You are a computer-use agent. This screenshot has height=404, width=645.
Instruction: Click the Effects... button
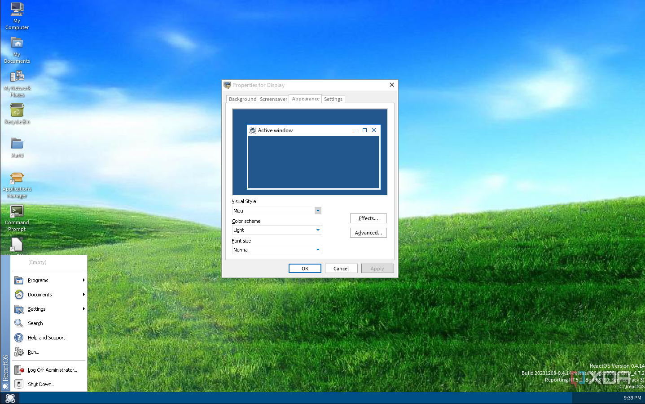click(368, 218)
